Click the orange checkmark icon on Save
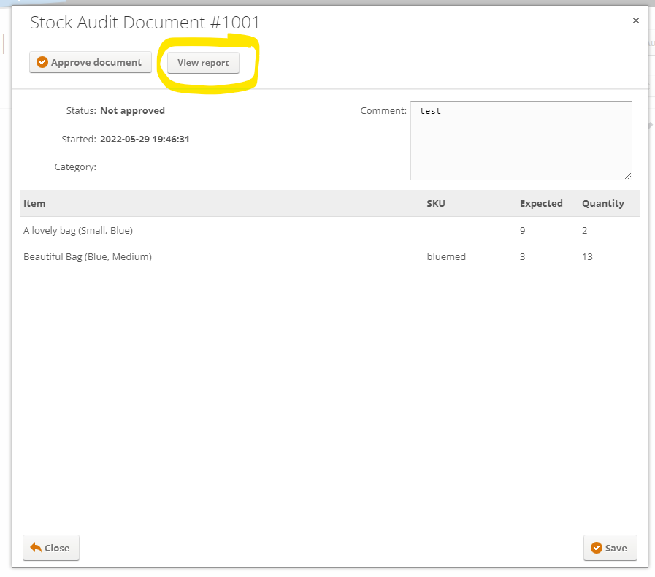The image size is (655, 577). pos(597,548)
